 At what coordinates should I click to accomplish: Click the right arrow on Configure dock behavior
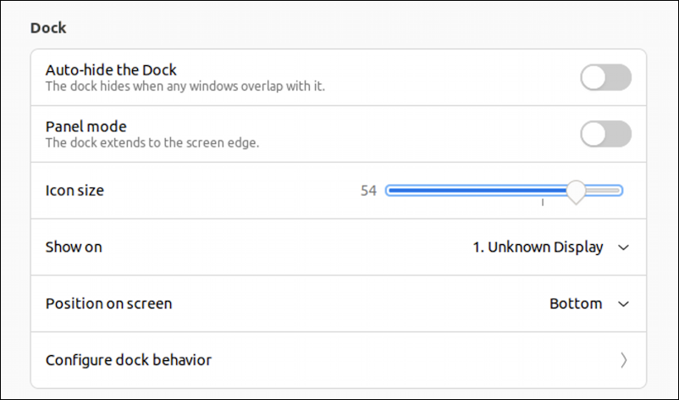pyautogui.click(x=624, y=360)
